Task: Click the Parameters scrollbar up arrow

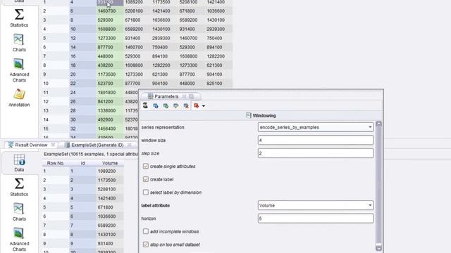Action: [378, 124]
